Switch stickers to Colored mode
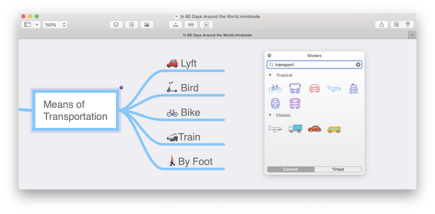The image size is (435, 214). click(x=291, y=169)
